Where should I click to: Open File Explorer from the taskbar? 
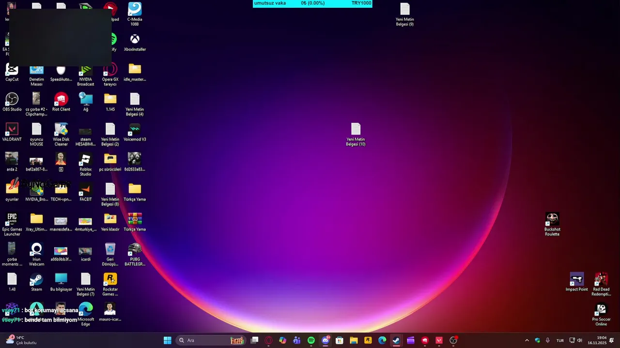354,340
